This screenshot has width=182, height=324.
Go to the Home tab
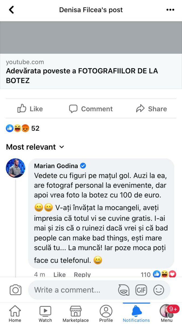(15, 314)
